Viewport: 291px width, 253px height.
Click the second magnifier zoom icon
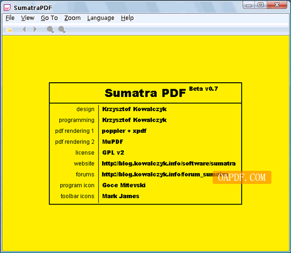62,30
